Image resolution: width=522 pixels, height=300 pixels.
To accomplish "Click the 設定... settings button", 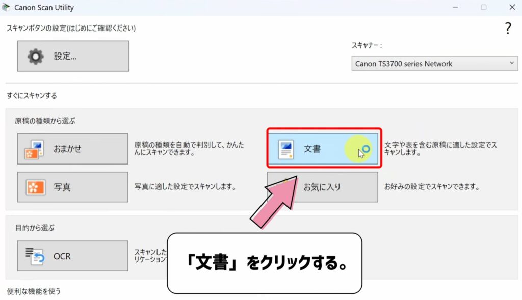I will click(72, 56).
